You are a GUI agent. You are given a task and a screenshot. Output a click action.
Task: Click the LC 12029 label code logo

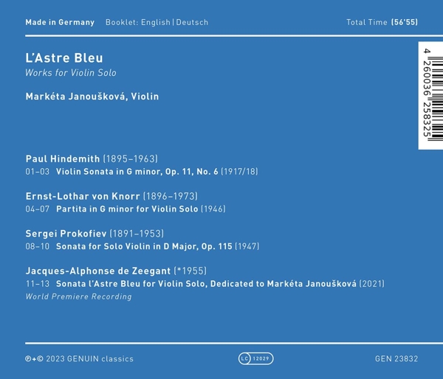click(x=255, y=358)
